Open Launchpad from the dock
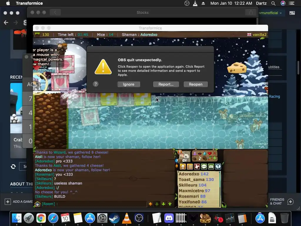301x226 pixels. 29,218
